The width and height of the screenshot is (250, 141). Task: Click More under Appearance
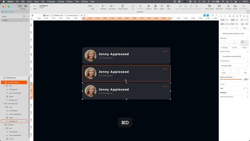pos(245,71)
